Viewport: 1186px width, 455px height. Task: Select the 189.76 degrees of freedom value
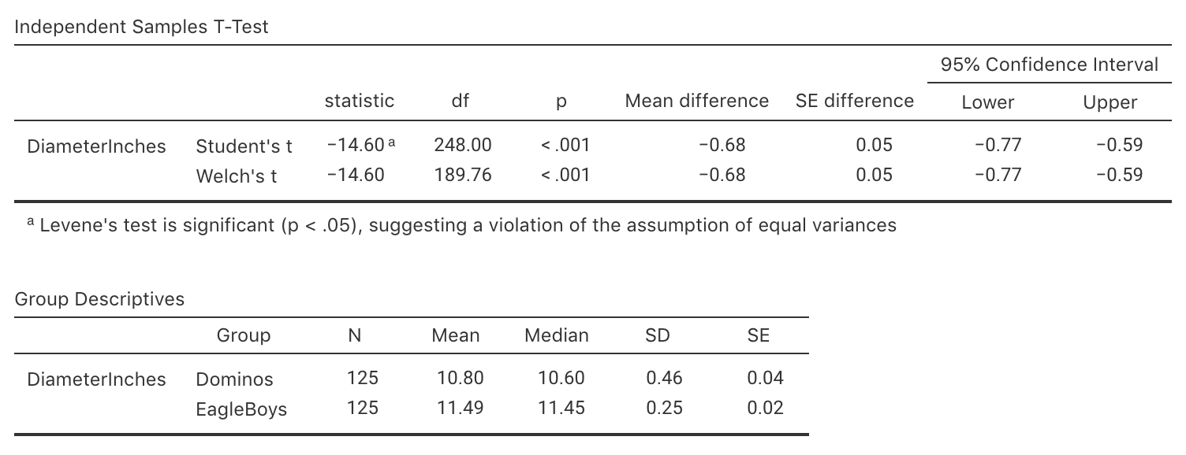(462, 175)
